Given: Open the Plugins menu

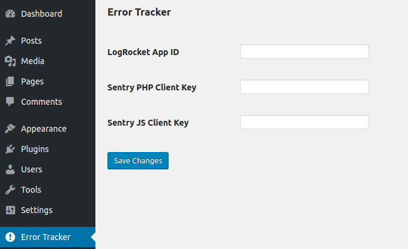Looking at the screenshot, I should (x=35, y=149).
